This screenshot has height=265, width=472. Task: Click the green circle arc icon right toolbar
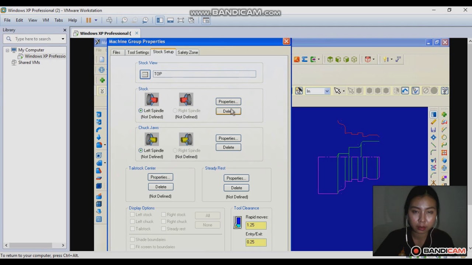(x=444, y=137)
